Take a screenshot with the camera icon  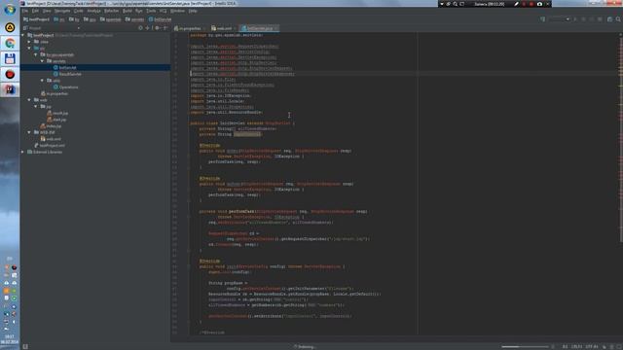pos(539,4)
